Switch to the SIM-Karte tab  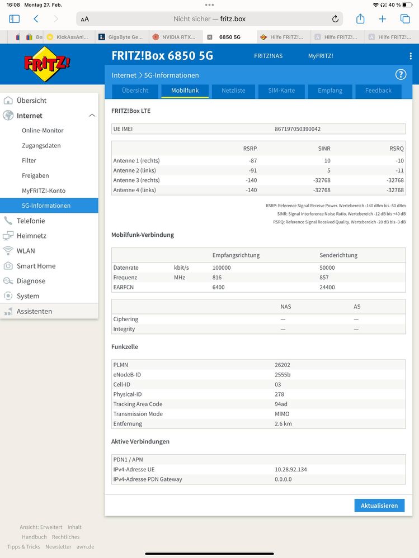click(x=281, y=90)
